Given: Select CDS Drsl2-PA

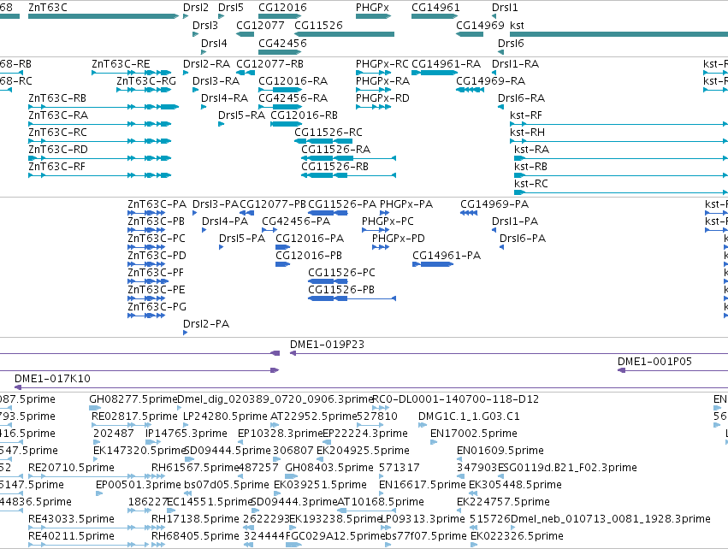Looking at the screenshot, I should point(206,324).
